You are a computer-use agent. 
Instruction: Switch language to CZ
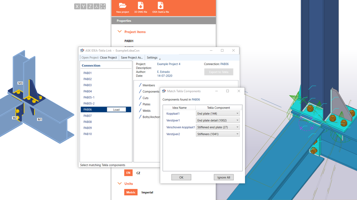point(138,173)
